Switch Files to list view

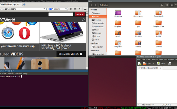point(167,5)
